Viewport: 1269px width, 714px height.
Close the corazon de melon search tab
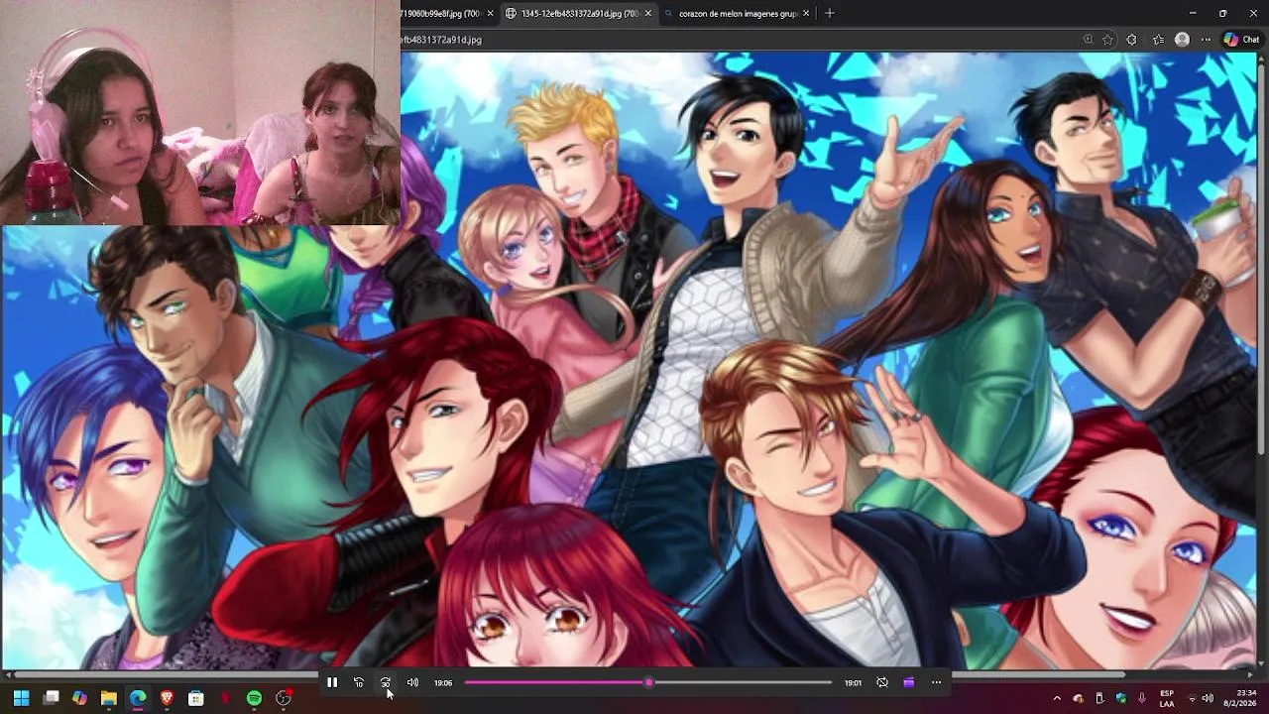pyautogui.click(x=806, y=13)
